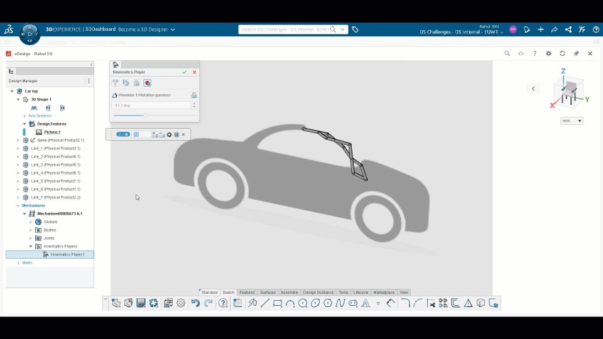Viewport: 603px width, 339px height.
Task: Switch to the Assembly tab
Action: [x=289, y=292]
